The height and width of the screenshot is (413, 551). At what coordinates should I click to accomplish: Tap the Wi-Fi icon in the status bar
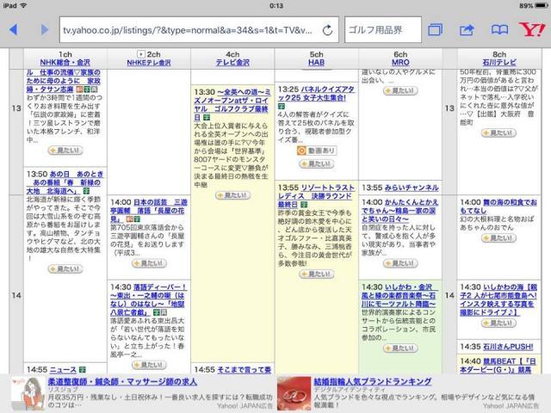pyautogui.click(x=23, y=5)
